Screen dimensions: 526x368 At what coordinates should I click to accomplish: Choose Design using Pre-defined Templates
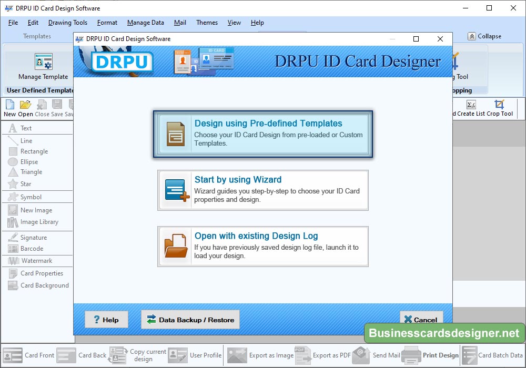coord(263,134)
